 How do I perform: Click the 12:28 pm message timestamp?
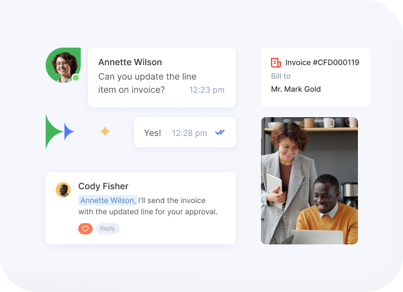190,133
